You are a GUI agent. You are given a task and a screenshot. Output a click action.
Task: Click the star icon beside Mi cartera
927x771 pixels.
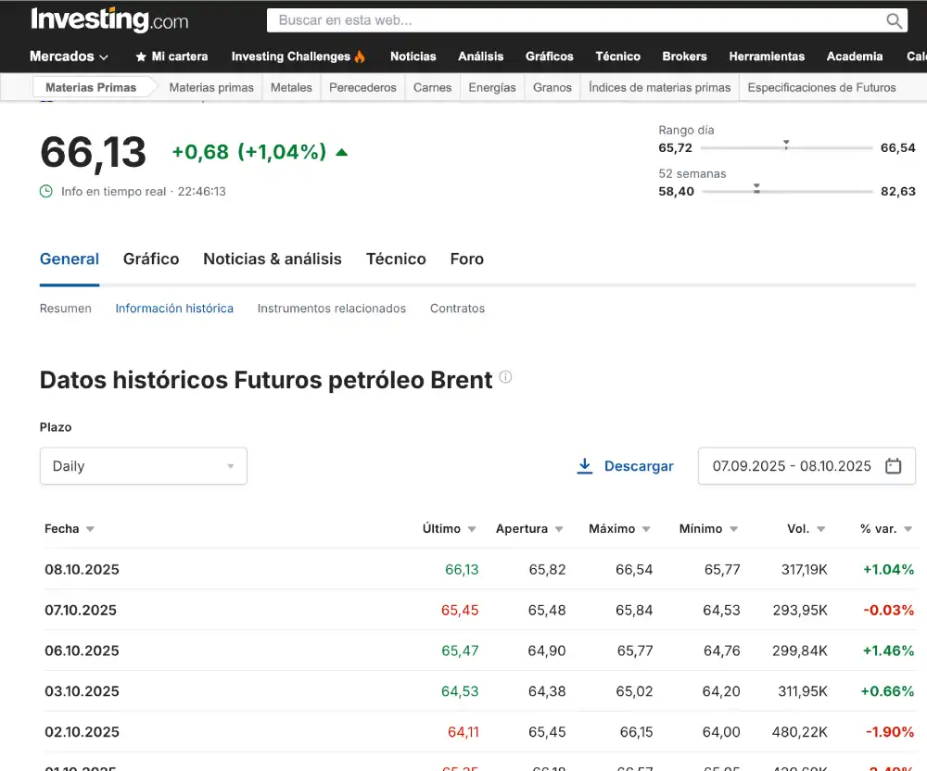point(141,57)
